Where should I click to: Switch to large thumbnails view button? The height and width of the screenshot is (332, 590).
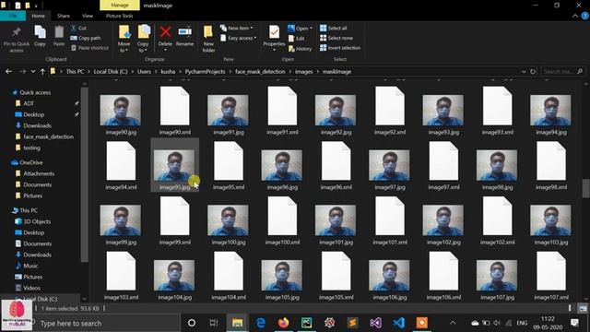(583, 308)
